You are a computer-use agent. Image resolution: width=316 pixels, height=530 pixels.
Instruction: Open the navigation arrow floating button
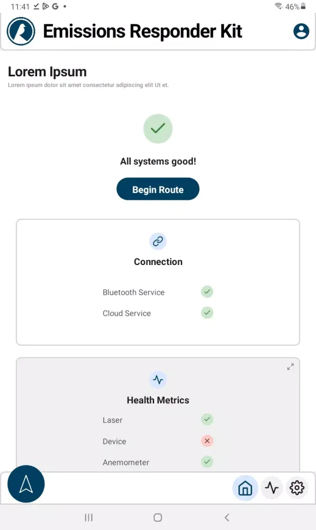click(26, 484)
